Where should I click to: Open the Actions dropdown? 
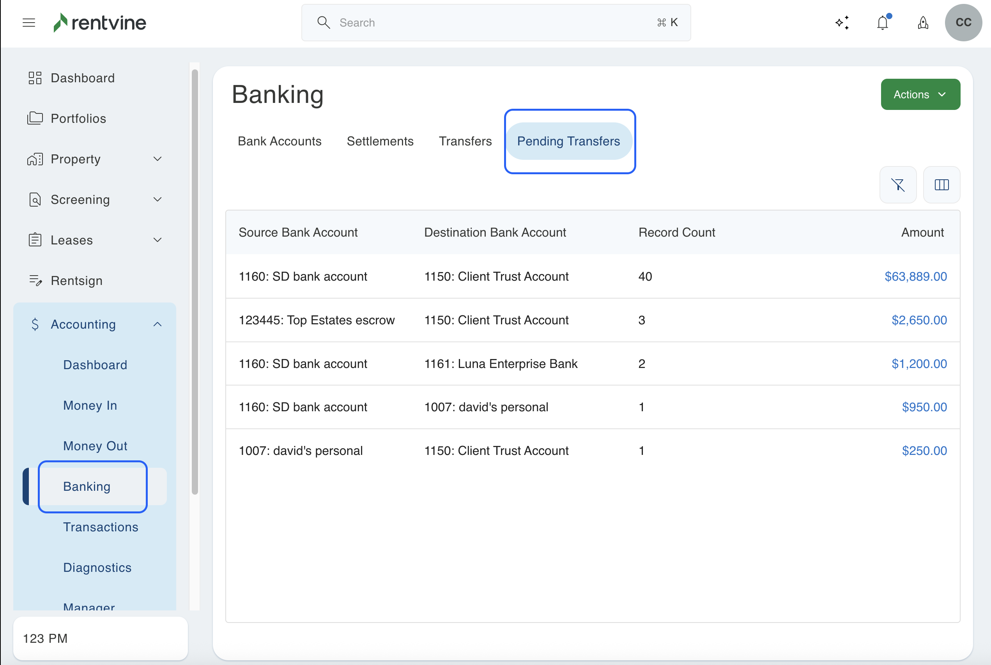pos(920,94)
